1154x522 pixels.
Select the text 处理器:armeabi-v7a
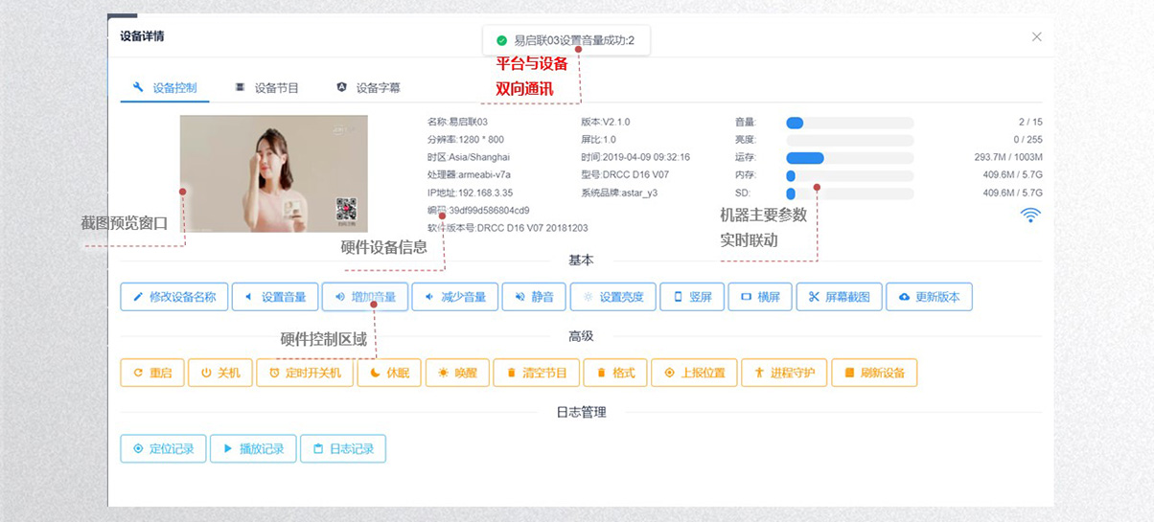click(x=469, y=175)
